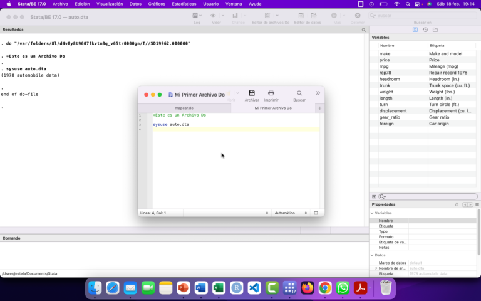The height and width of the screenshot is (301, 481).
Task: Launch Excel from the Dock
Action: coord(219,288)
